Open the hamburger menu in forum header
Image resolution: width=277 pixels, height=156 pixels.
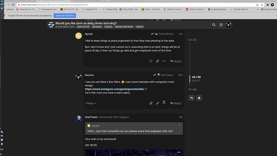221,25
